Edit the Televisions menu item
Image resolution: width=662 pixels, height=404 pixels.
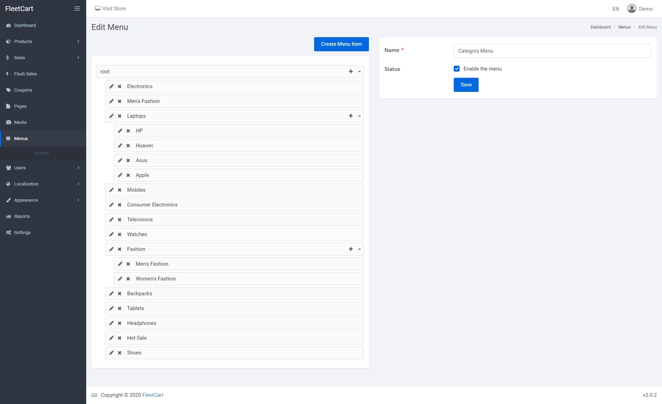click(111, 220)
